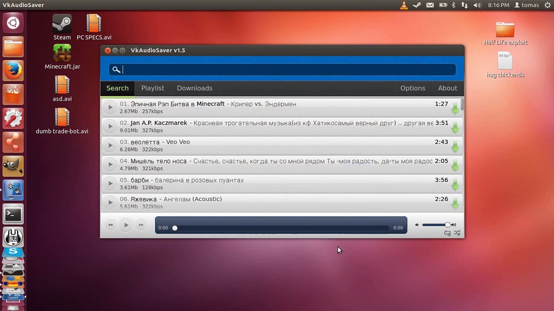Click the About menu item
Image resolution: width=554 pixels, height=311 pixels.
pyautogui.click(x=448, y=88)
